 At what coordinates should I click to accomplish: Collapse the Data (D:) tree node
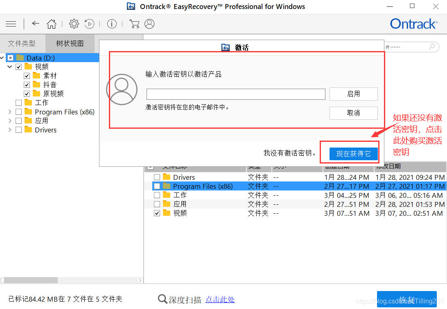tap(2, 58)
